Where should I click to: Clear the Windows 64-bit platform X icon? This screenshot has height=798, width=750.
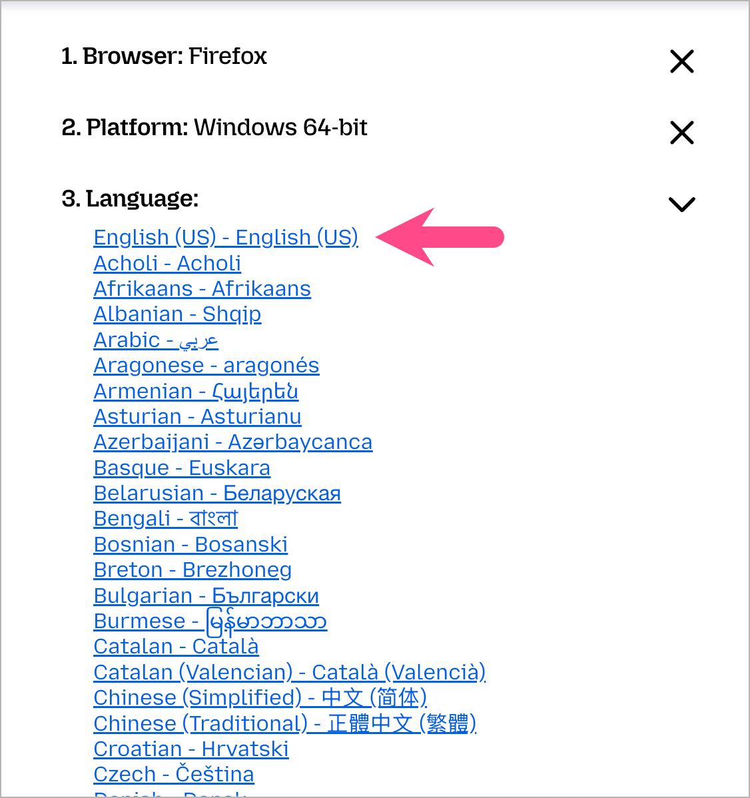click(x=682, y=133)
